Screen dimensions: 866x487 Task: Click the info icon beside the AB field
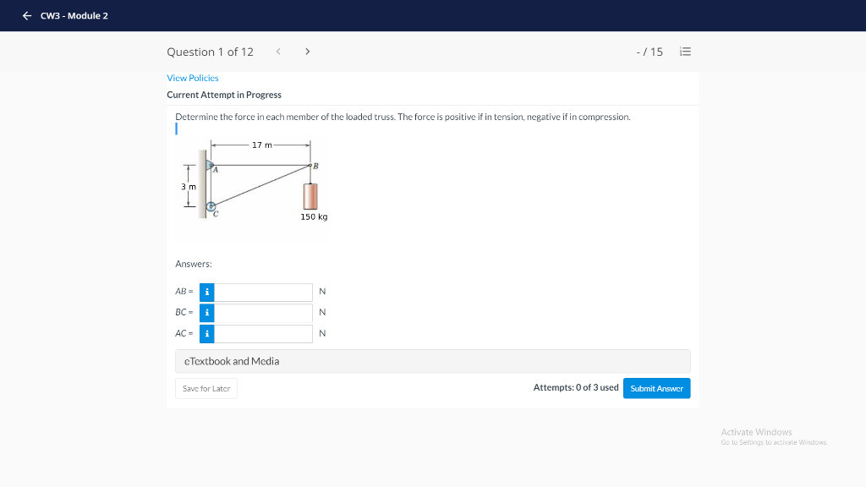[206, 291]
